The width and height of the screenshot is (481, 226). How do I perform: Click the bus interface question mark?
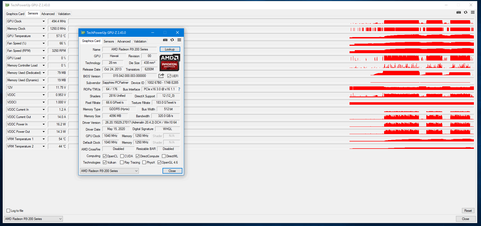(x=179, y=89)
